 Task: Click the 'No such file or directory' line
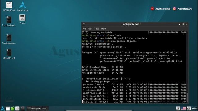coord(114,38)
